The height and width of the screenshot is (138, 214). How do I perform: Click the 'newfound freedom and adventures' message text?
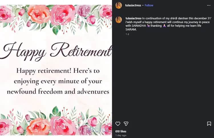point(58,92)
